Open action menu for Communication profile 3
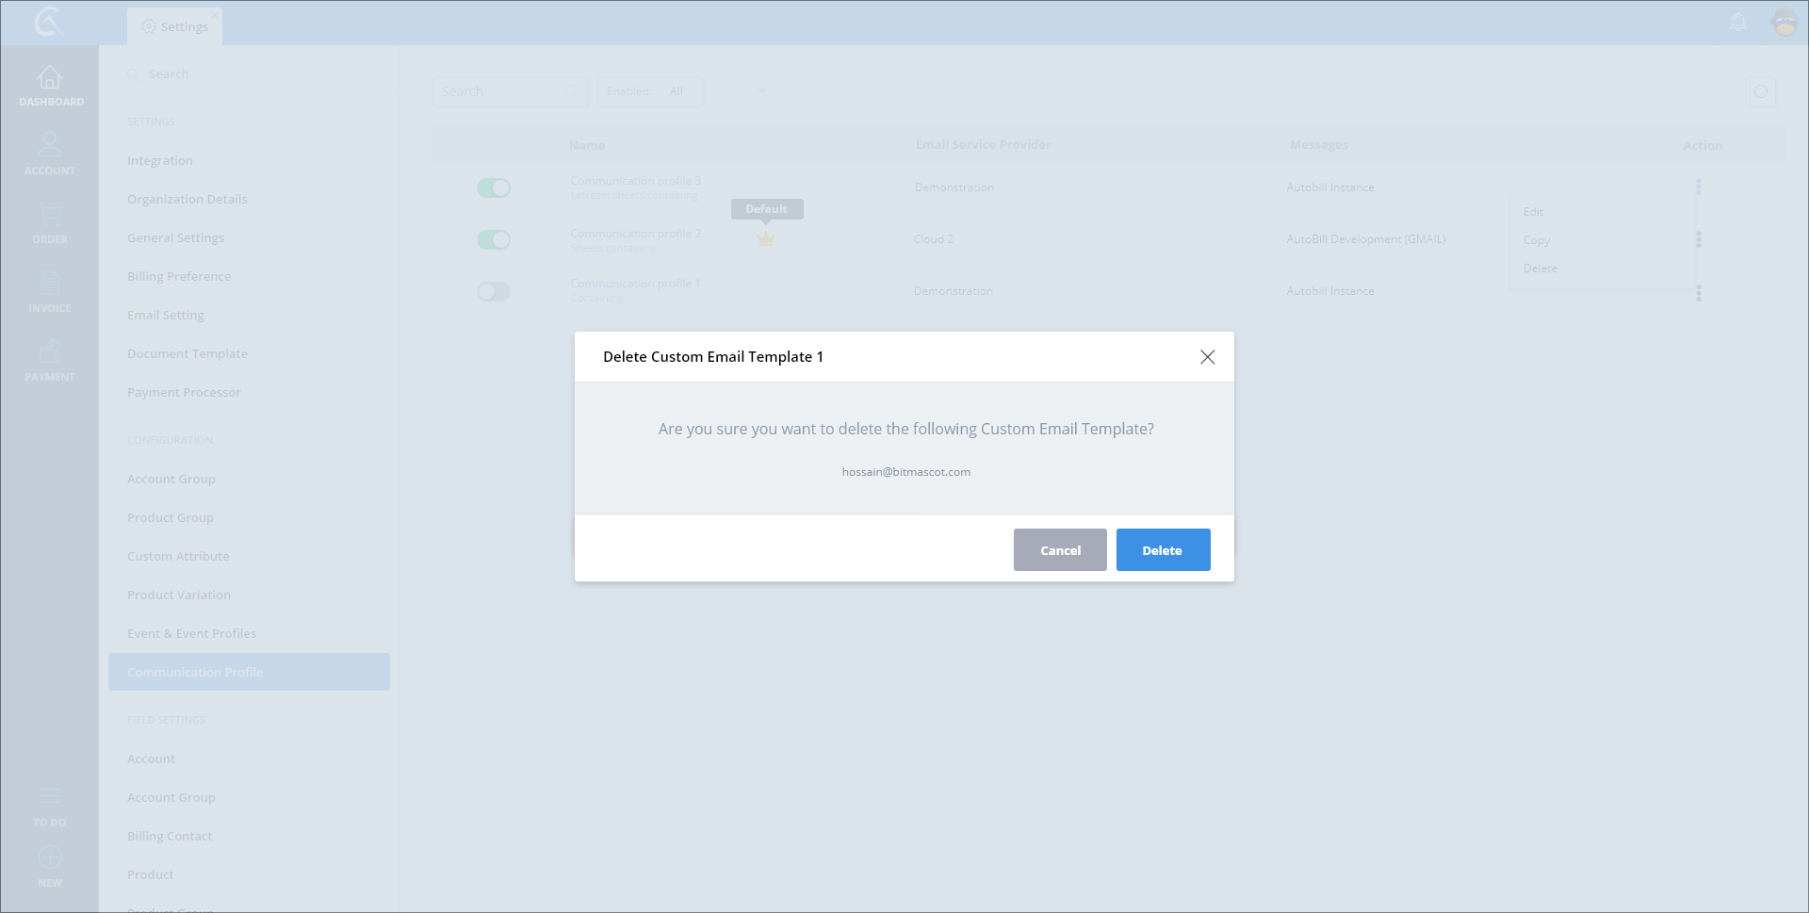The width and height of the screenshot is (1809, 913). pos(1699,187)
